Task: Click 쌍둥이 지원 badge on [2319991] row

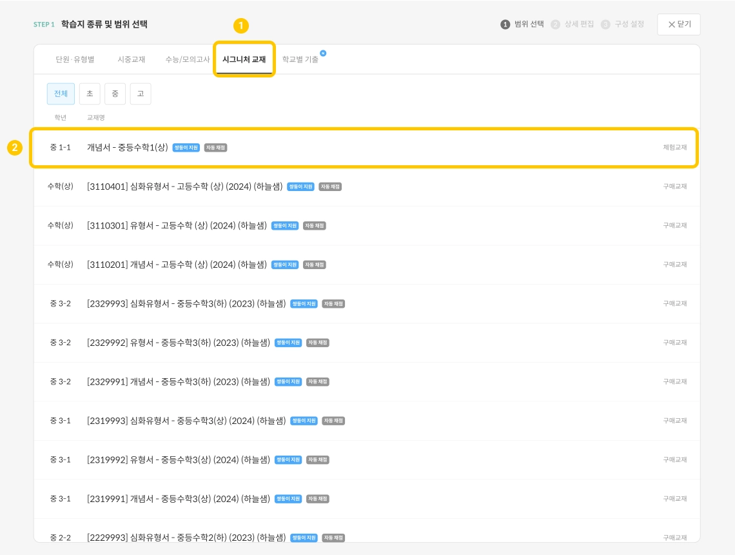Action: click(288, 499)
